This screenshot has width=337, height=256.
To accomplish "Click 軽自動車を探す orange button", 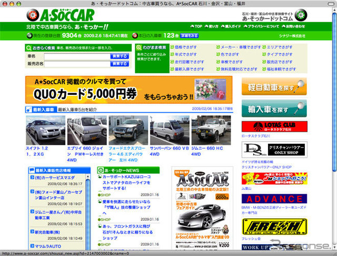I will (274, 86).
